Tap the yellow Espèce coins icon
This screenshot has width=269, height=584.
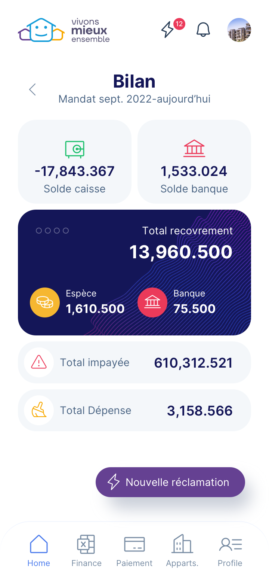(45, 302)
